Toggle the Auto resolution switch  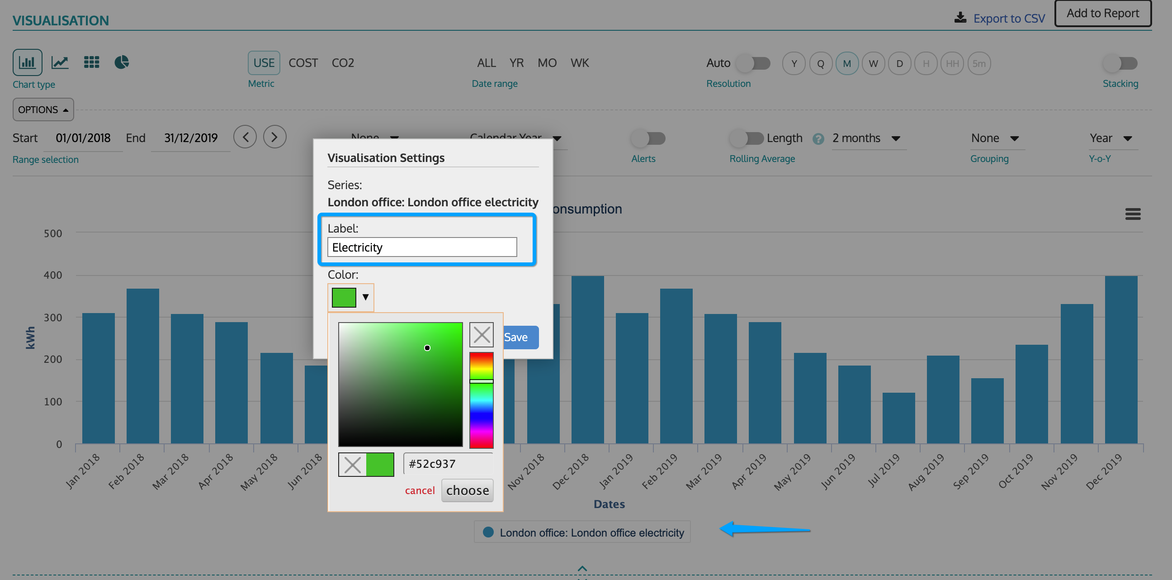753,63
